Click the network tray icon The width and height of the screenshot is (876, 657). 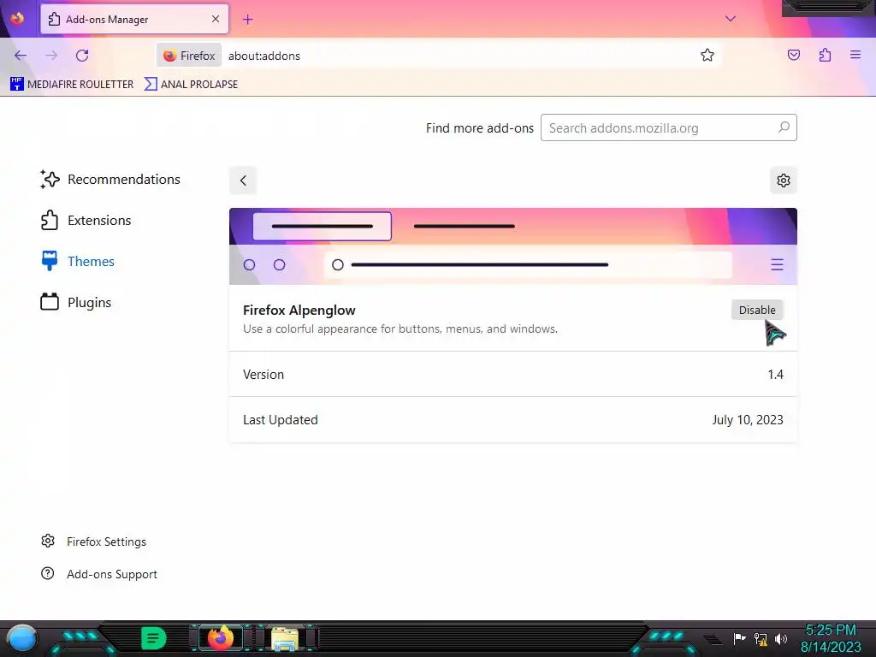tap(761, 638)
